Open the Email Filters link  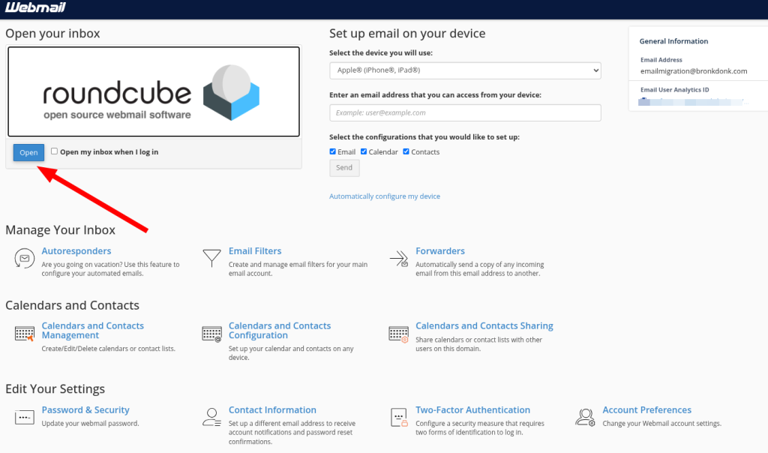click(x=255, y=250)
